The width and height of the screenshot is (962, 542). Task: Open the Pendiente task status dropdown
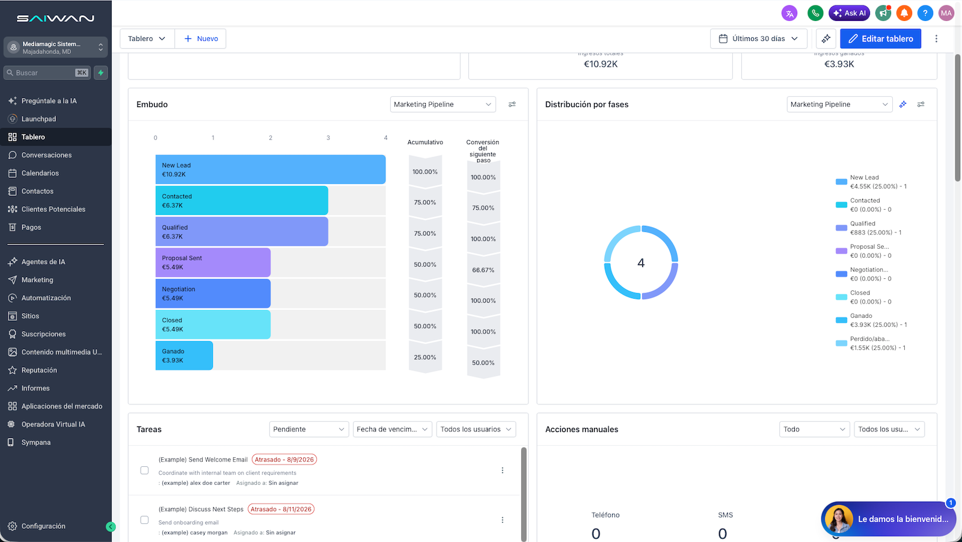point(309,429)
